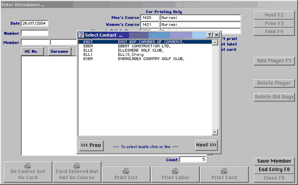Select the EAST BOP CHAMBER OF COMMERCE row
This screenshot has height=185, width=298.
145,42
